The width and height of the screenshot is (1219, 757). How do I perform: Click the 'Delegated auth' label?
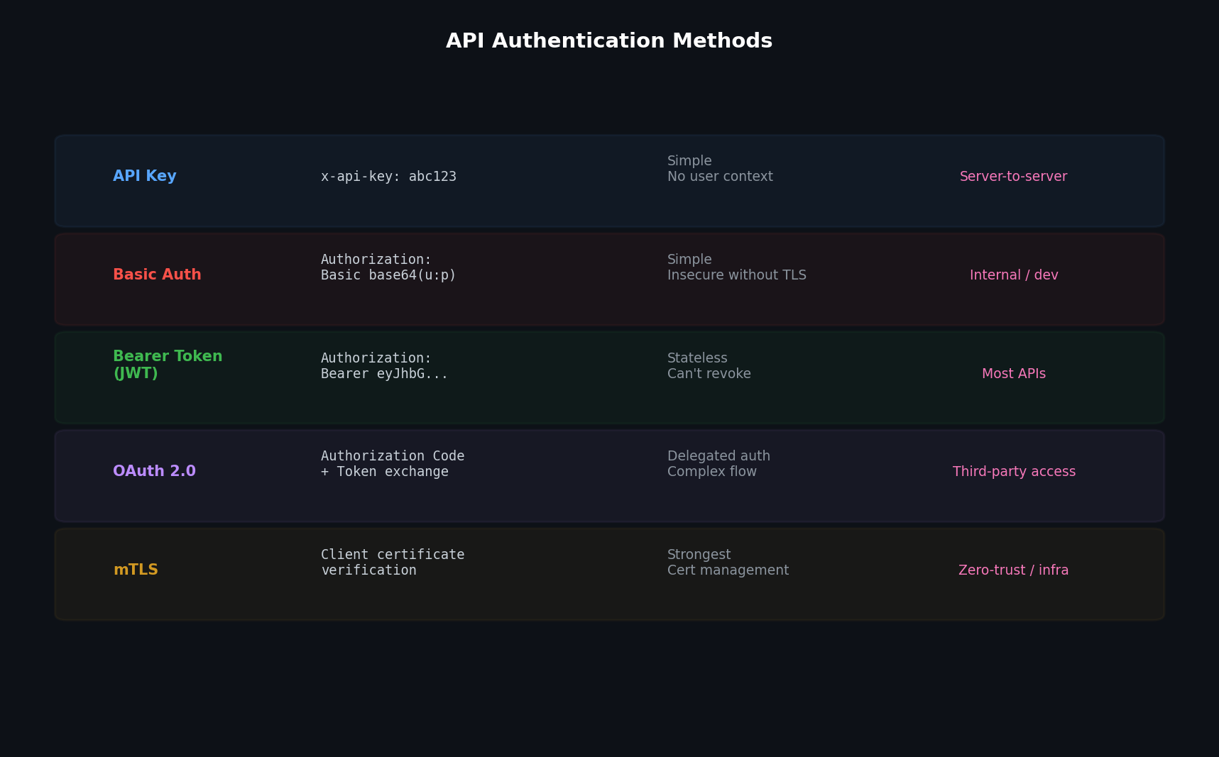click(x=718, y=456)
